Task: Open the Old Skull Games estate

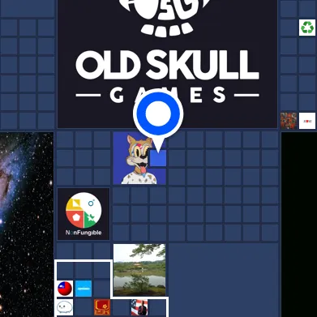Action: coord(168,64)
